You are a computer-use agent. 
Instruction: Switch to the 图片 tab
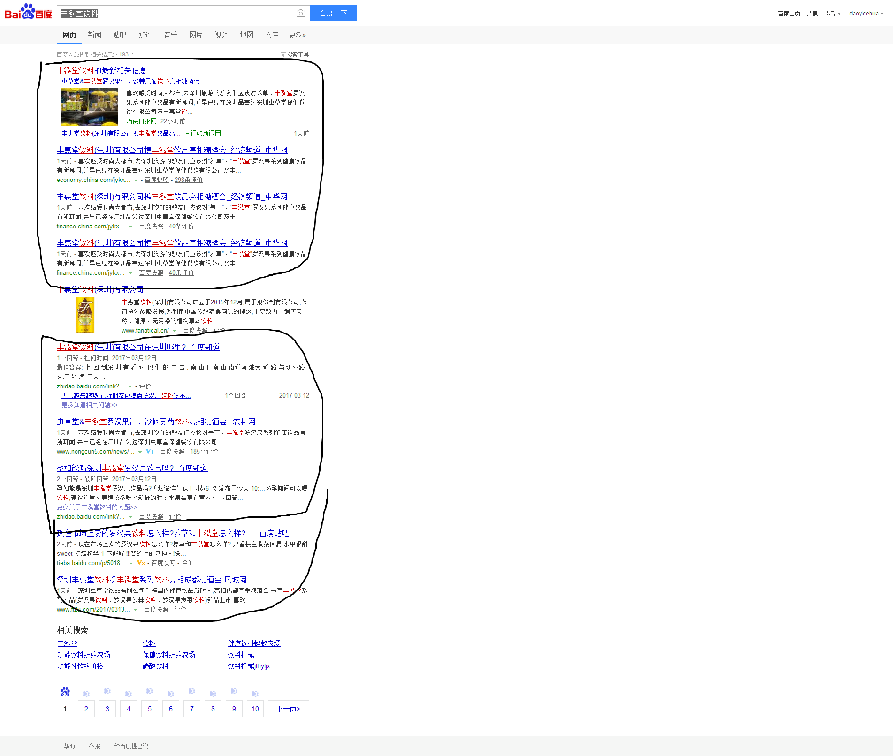[196, 35]
